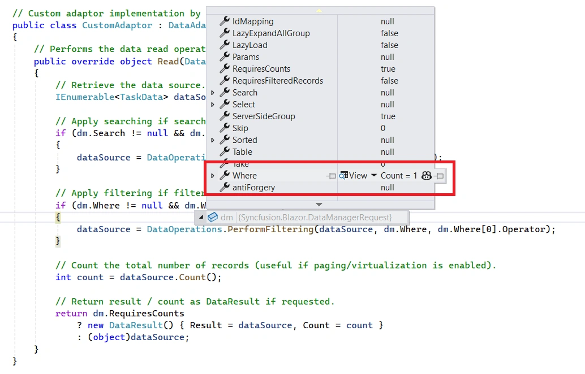The height and width of the screenshot is (374, 585).
Task: Click the true value of ServerSideGroup
Action: [388, 116]
